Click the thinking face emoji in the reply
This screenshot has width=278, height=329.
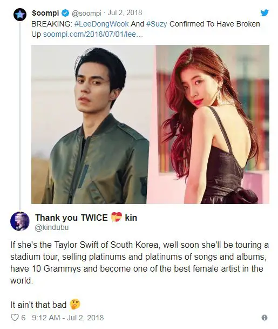(75, 304)
